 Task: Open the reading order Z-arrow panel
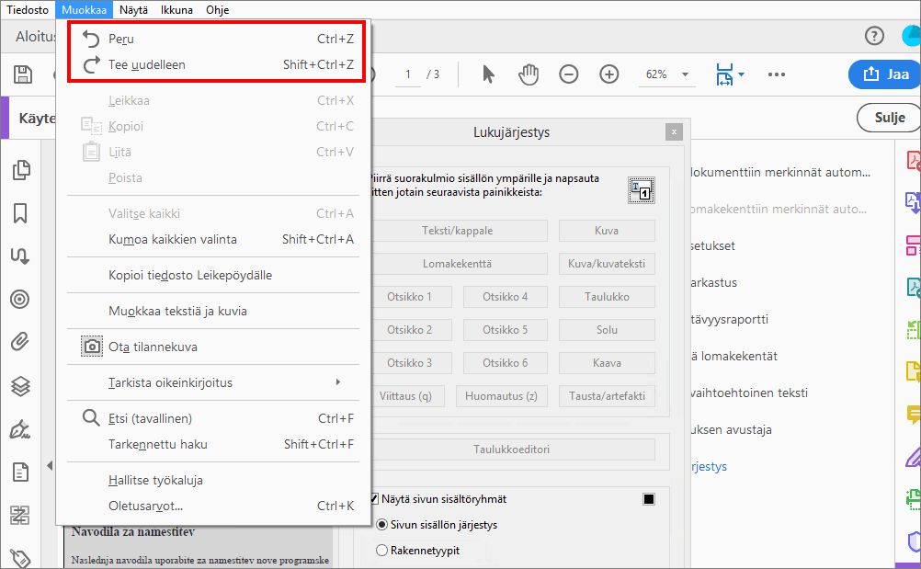tap(20, 256)
